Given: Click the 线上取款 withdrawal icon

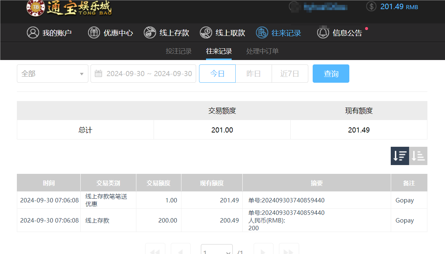Looking at the screenshot, I should click(x=205, y=33).
